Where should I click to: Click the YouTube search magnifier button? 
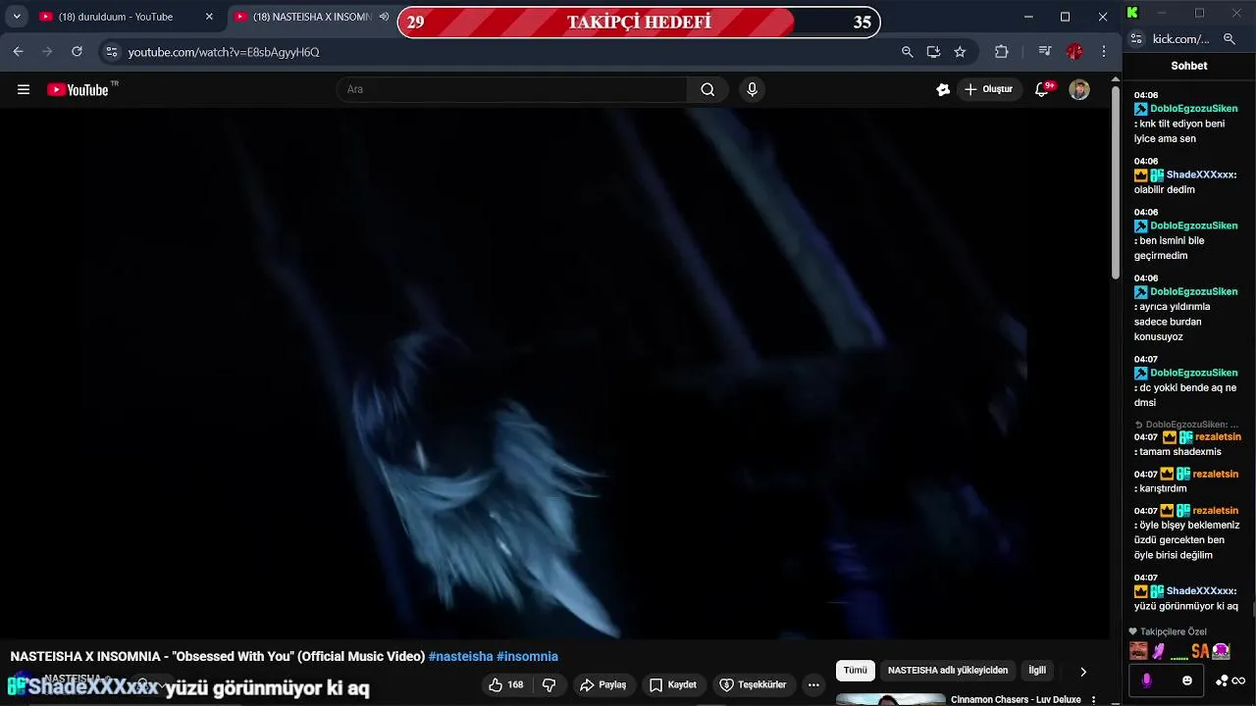(x=707, y=89)
